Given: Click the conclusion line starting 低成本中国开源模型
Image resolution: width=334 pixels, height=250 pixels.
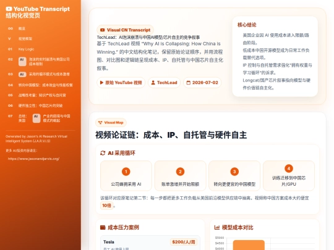Looking at the screenshot, I should tap(276, 54).
